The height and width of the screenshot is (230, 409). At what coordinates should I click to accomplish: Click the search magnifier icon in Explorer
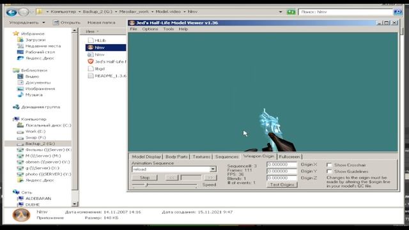pos(397,12)
